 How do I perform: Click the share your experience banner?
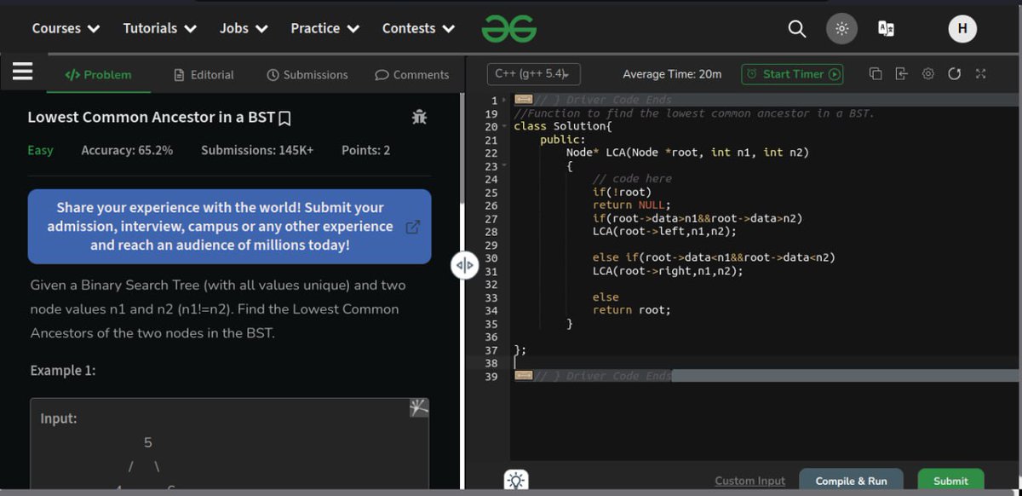229,227
